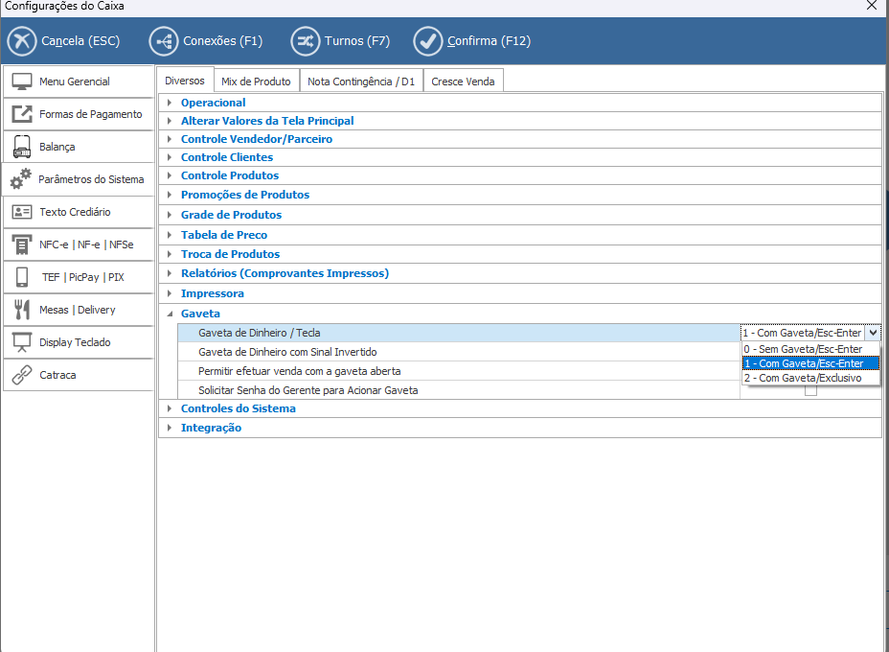Enable Solicitar Senha do Gerente checkbox
The image size is (889, 652).
[x=810, y=391]
